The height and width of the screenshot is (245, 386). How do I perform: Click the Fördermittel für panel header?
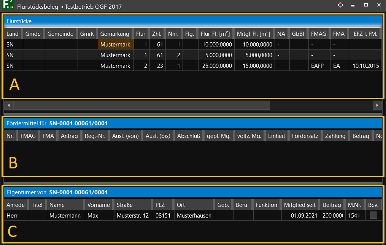pos(192,123)
